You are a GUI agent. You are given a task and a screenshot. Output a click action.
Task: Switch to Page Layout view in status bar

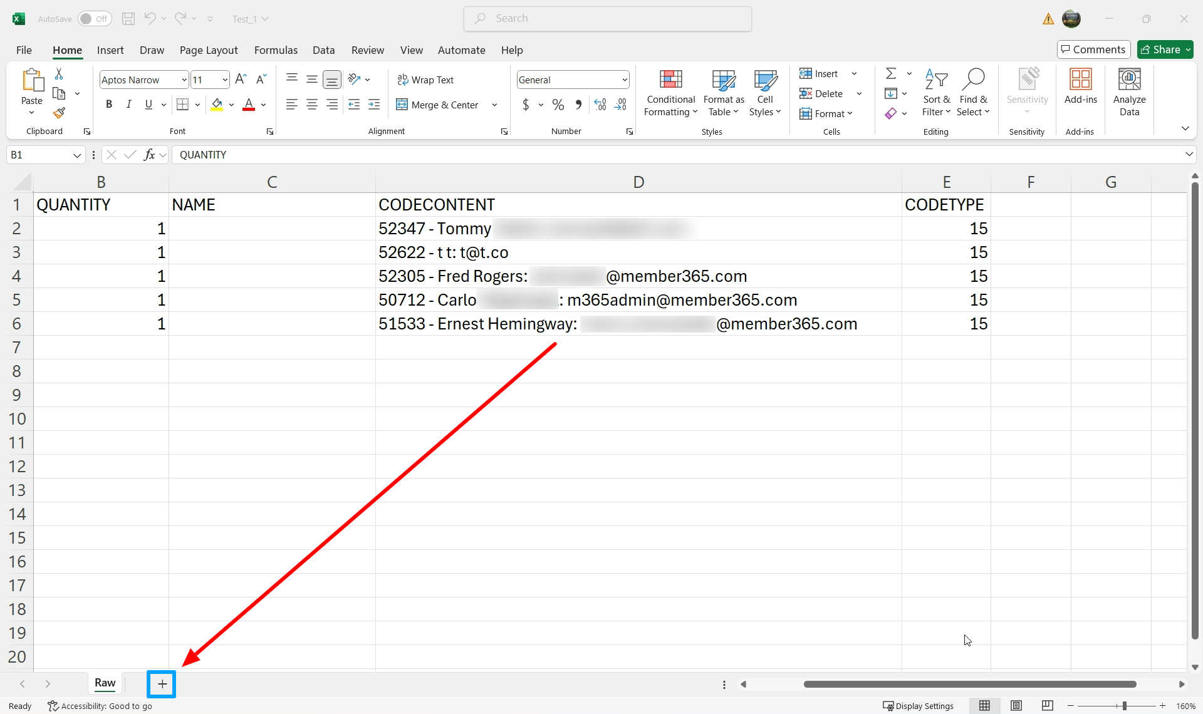click(x=1016, y=706)
